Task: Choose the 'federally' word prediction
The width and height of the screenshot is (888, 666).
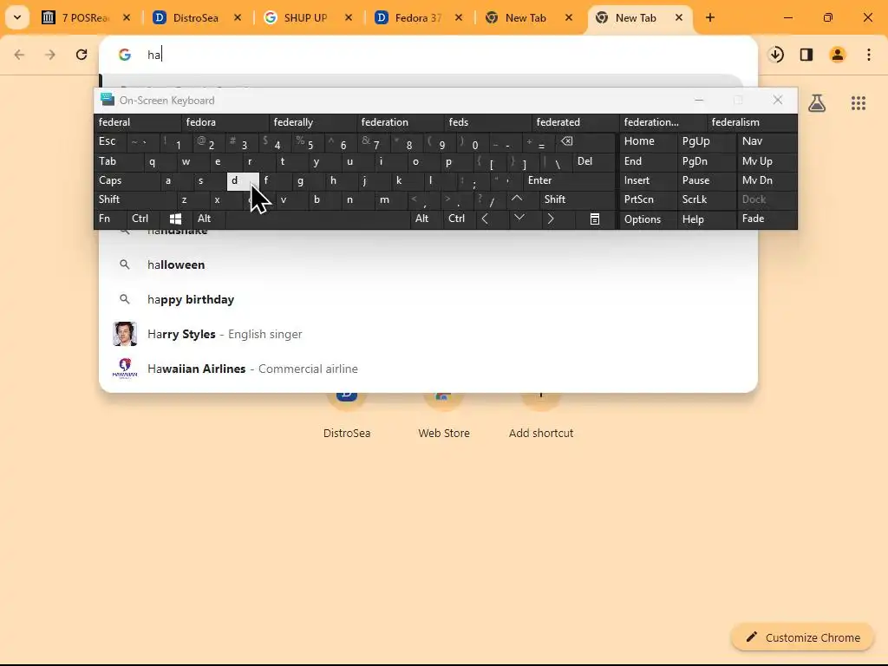Action: pyautogui.click(x=312, y=122)
